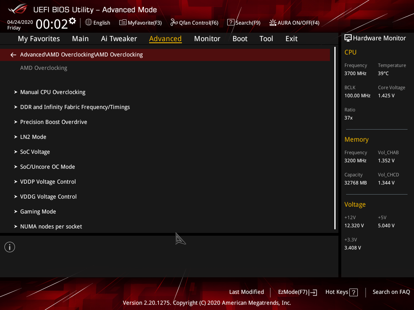Click the date 04/24/2020

20,22
